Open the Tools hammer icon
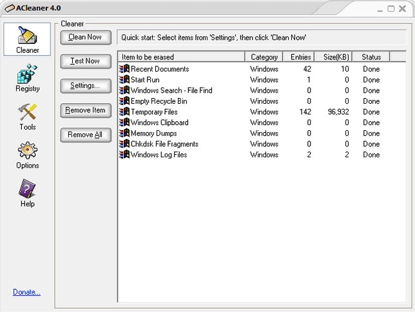 point(27,112)
